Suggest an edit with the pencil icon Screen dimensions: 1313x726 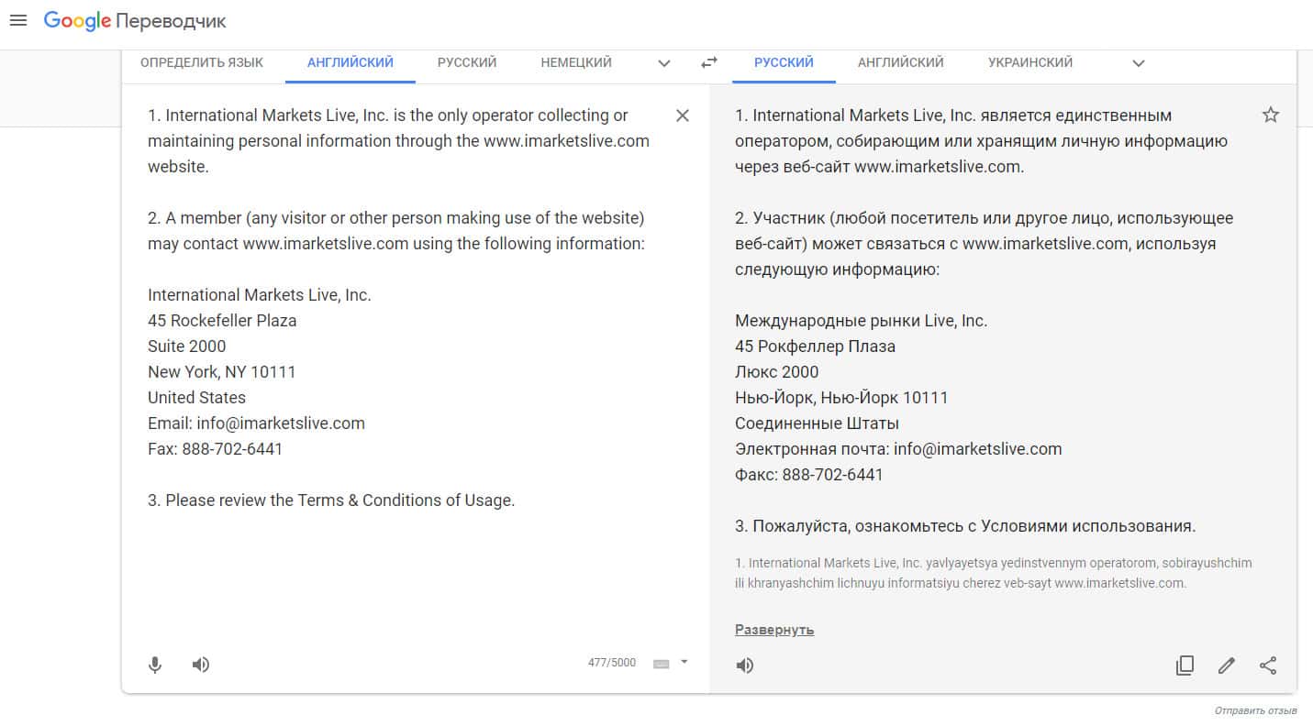1226,665
